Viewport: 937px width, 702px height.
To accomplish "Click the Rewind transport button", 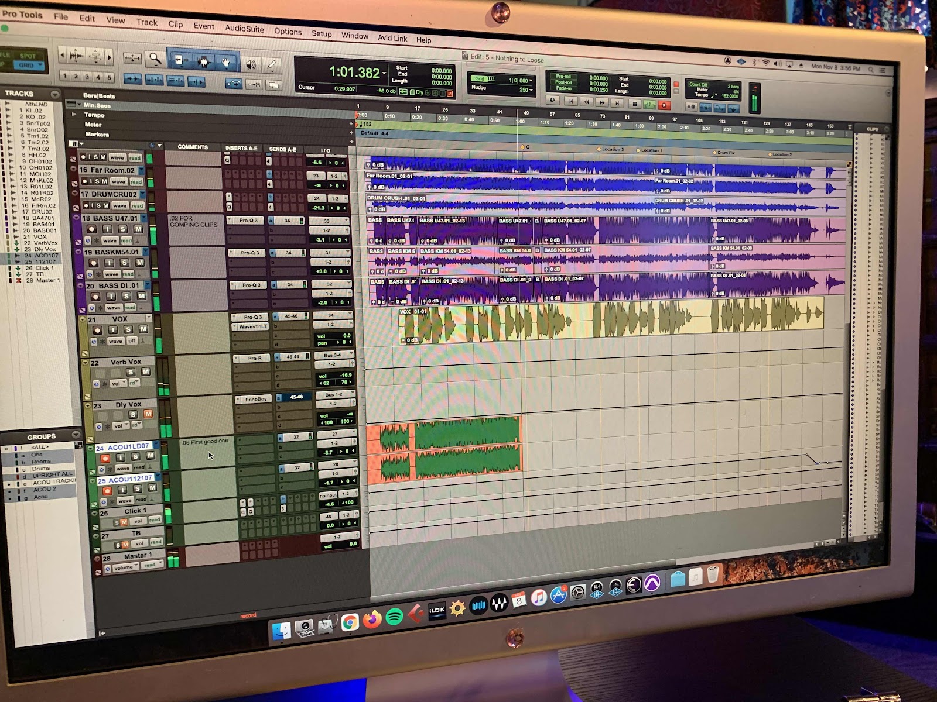I will pyautogui.click(x=586, y=102).
